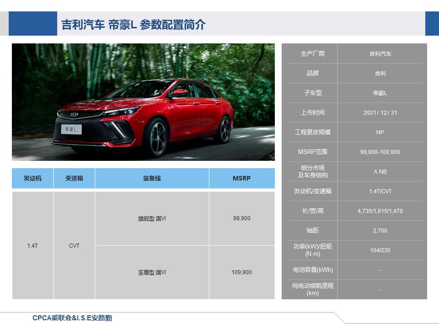
Task: Select the '99,900-109,900' price range value
Action: point(380,152)
